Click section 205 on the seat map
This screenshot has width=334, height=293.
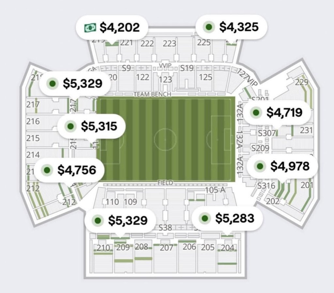tap(208, 247)
